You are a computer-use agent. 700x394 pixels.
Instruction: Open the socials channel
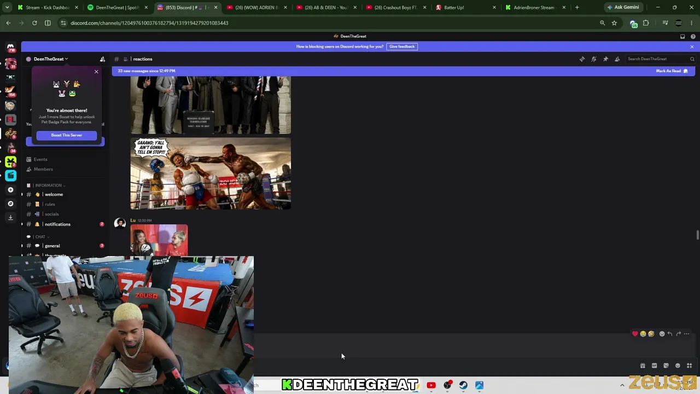65,214
